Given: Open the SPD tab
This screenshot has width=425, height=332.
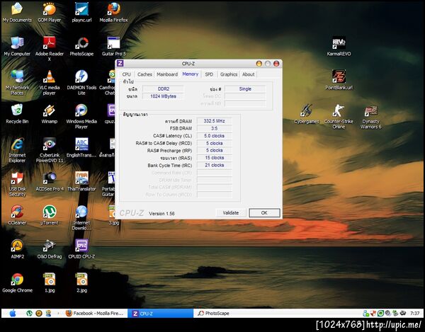Looking at the screenshot, I should click(209, 74).
